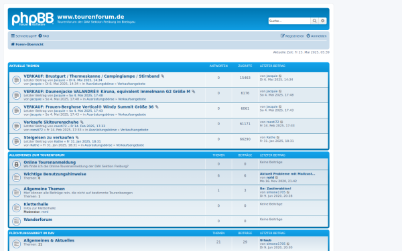This screenshot has height=251, width=402.
Task: Click view count 66290
Action: click(245, 139)
